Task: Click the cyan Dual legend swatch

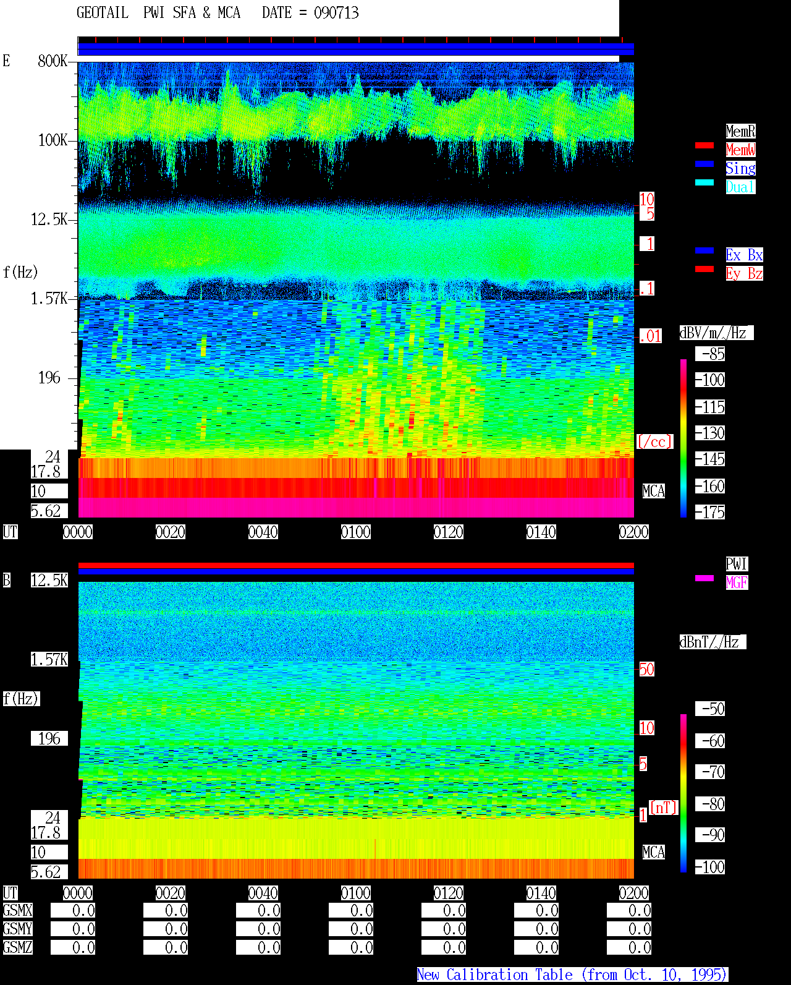Action: coord(704,182)
